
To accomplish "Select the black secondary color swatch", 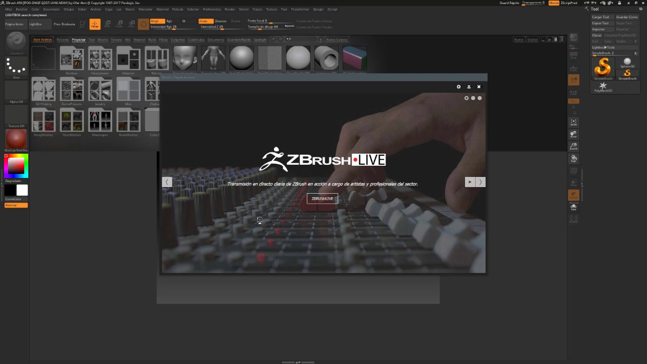I will click(x=10, y=190).
